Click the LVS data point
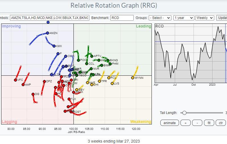227x144 pixels. (x=112, y=83)
